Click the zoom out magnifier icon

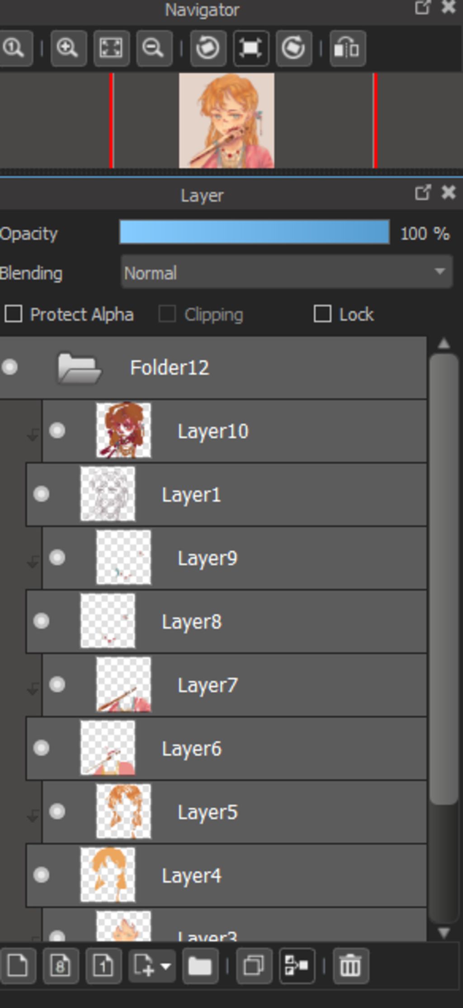click(x=154, y=48)
